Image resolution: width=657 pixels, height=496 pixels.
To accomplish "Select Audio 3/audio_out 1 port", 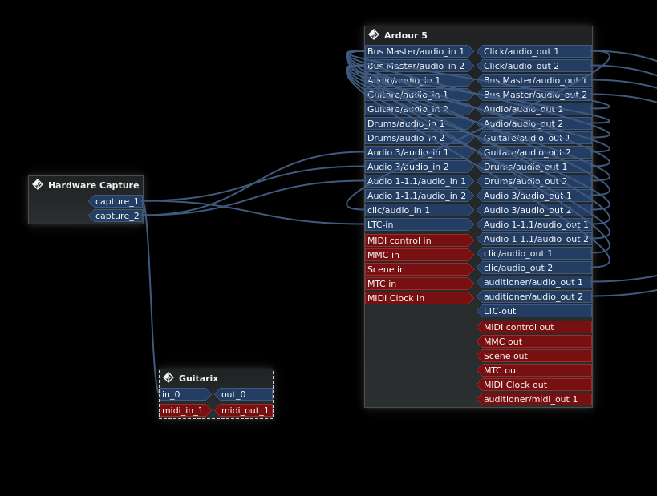I will 534,196.
